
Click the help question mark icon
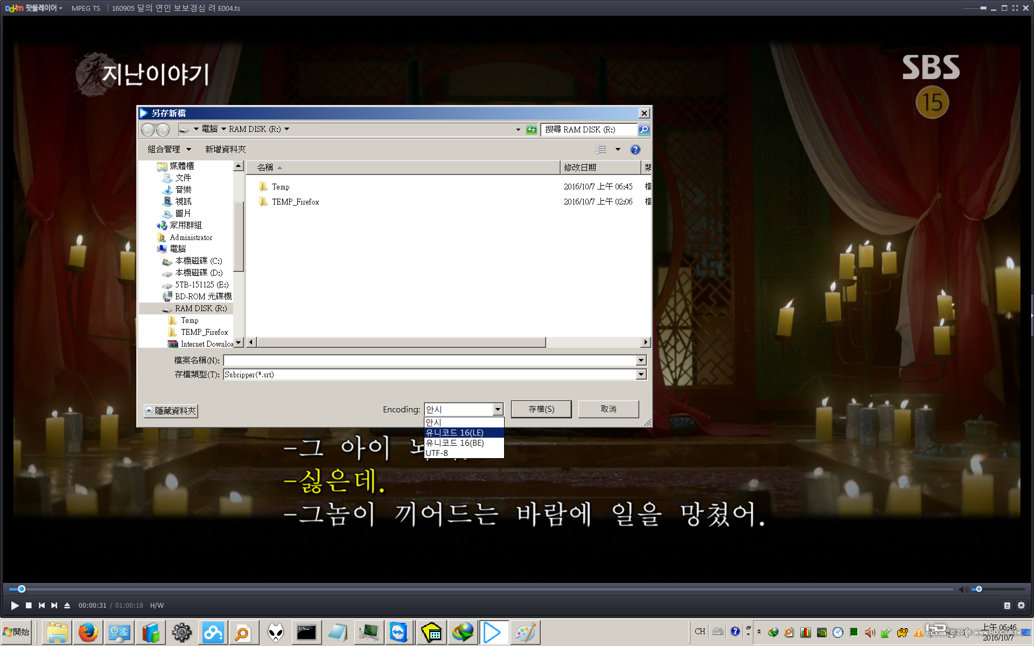click(635, 150)
